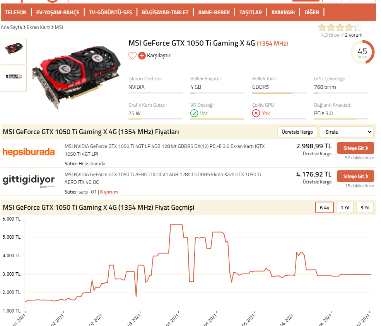
Task: Click the 4.176,92 TL price
Action: 314,174
